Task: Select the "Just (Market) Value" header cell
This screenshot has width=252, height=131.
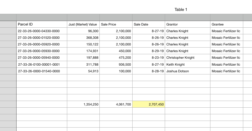Action: (x=83, y=24)
